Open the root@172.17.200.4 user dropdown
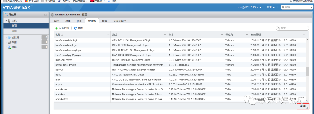 pos(249,8)
